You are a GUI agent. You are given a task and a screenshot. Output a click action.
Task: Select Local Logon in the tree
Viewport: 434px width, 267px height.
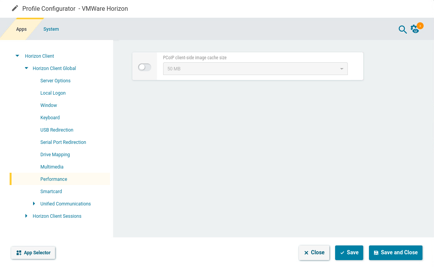click(x=53, y=93)
